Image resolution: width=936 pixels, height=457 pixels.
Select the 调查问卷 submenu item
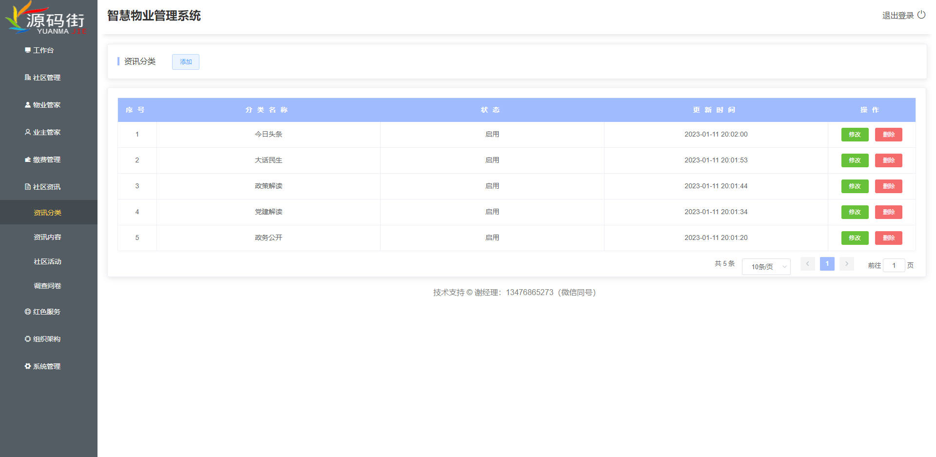coord(47,286)
